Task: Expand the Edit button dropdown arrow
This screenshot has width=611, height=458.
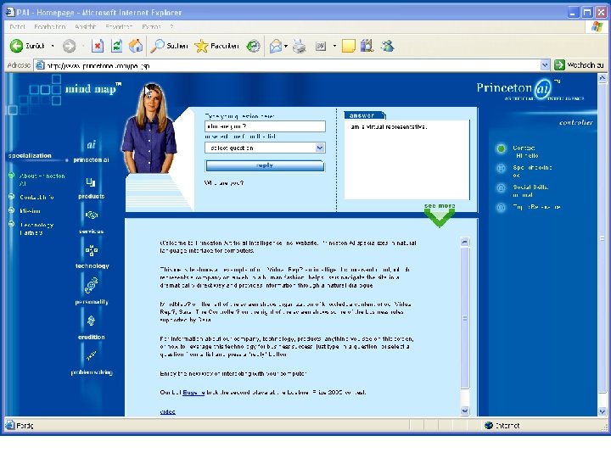Action: tap(334, 47)
